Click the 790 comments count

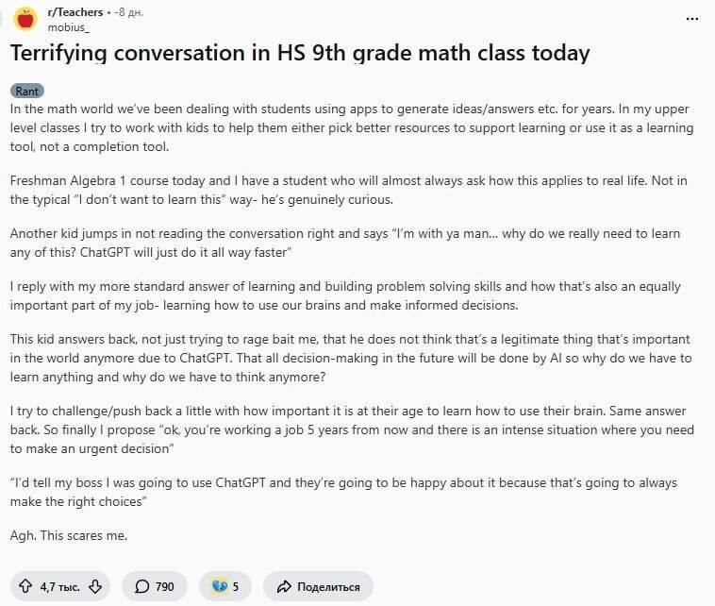[x=164, y=586]
